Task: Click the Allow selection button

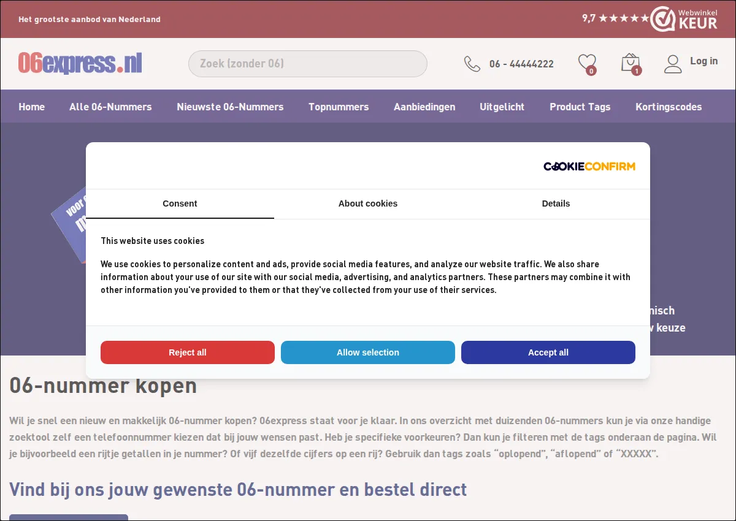Action: 368,352
